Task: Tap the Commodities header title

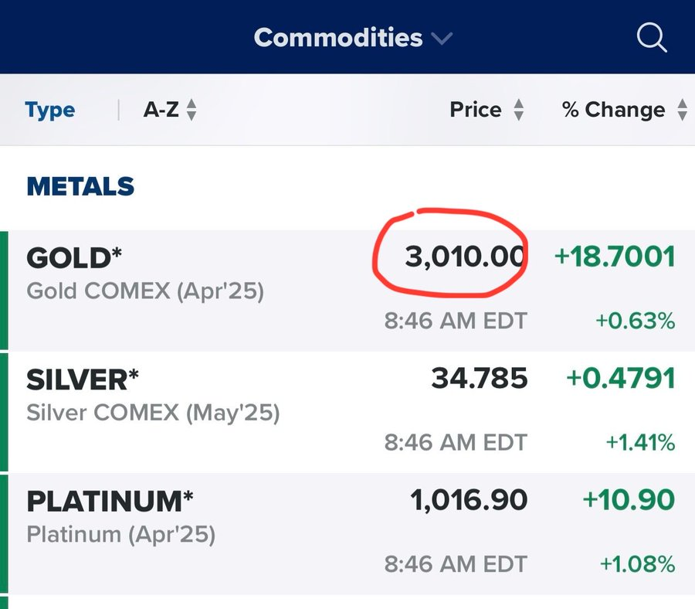Action: [338, 37]
